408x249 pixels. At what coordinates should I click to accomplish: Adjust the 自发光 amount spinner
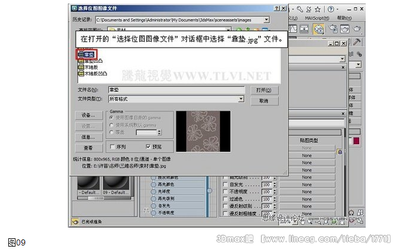275,185
